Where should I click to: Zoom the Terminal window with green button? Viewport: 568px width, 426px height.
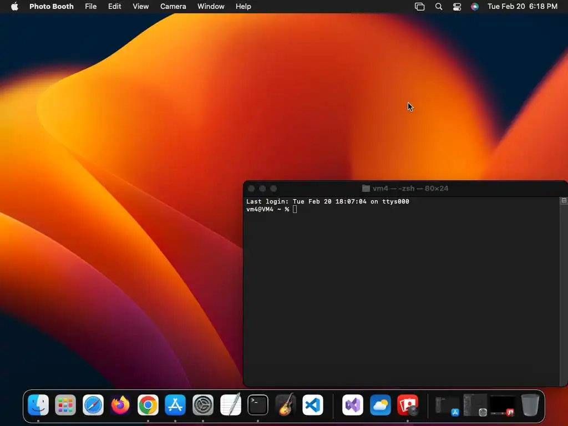coord(273,189)
